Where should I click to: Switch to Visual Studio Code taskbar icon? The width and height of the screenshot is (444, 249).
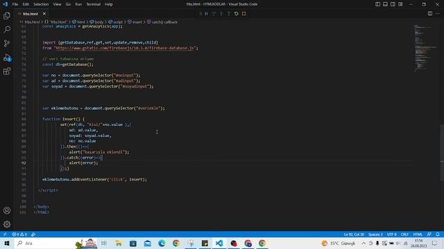(219, 243)
